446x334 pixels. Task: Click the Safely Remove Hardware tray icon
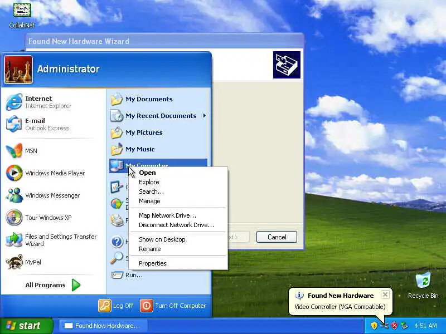pos(404,326)
